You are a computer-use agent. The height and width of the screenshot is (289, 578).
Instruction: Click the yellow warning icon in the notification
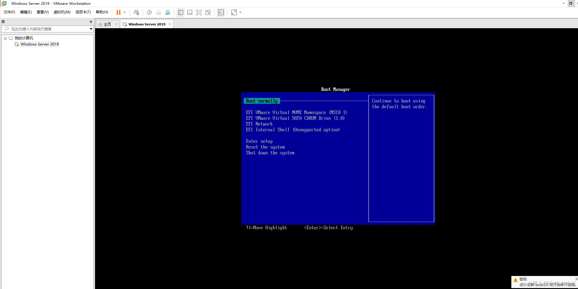tap(515, 280)
